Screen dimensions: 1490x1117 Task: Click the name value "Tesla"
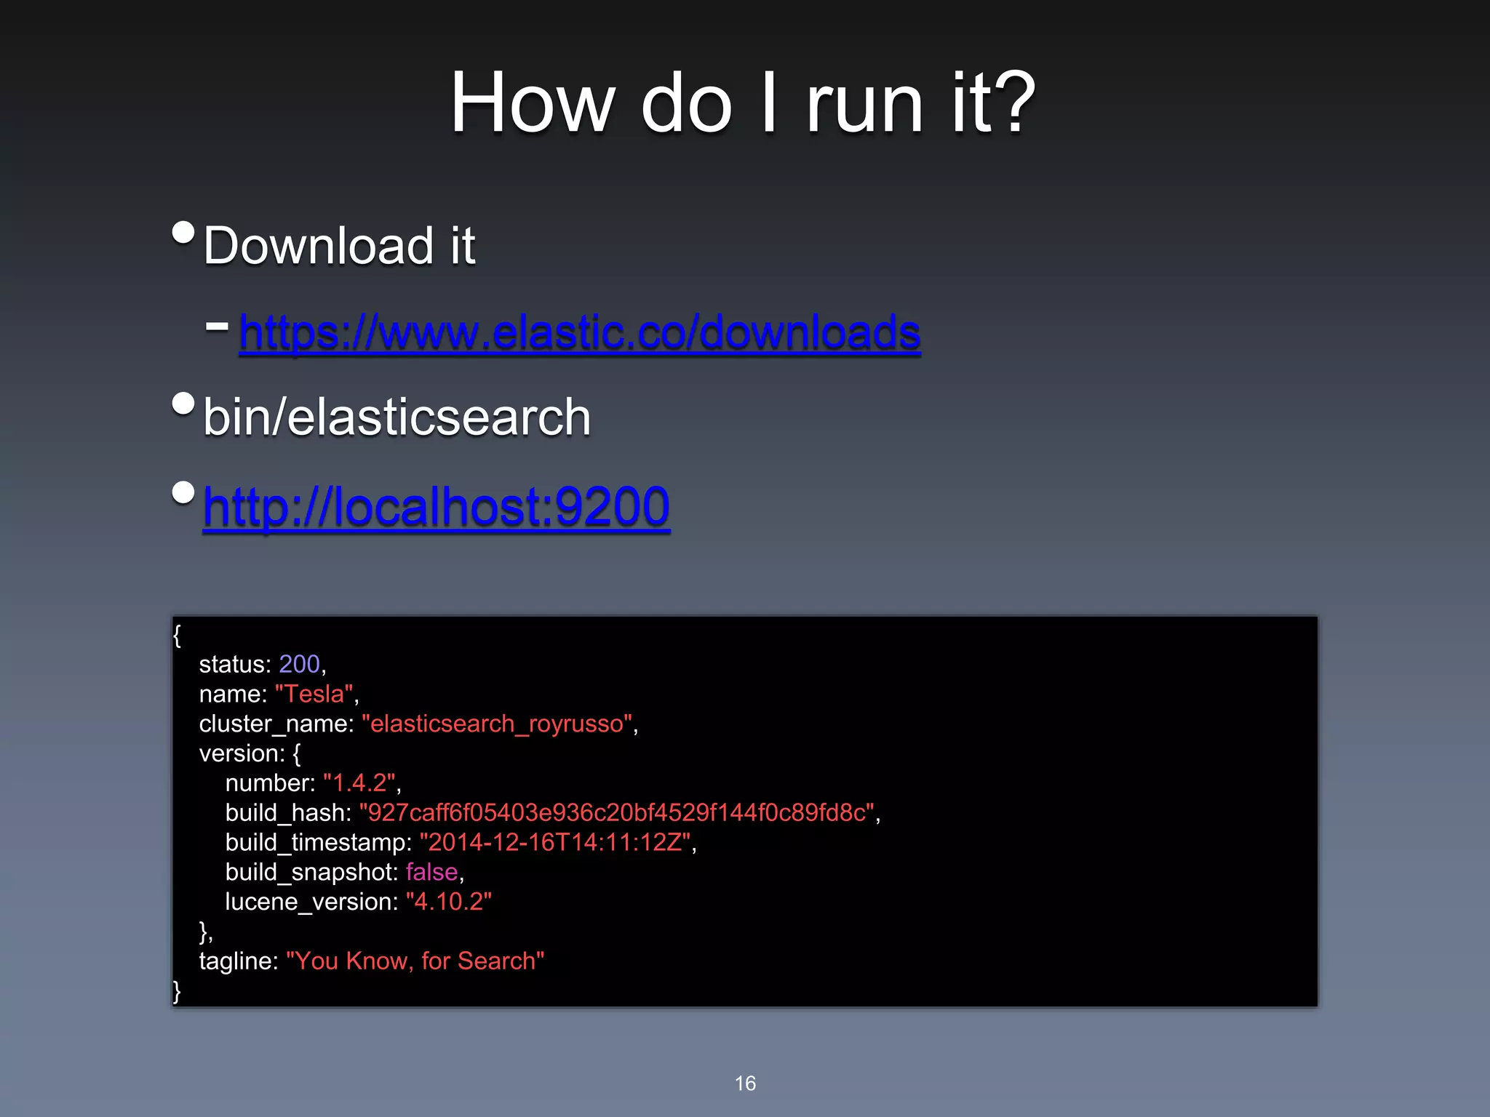(314, 694)
